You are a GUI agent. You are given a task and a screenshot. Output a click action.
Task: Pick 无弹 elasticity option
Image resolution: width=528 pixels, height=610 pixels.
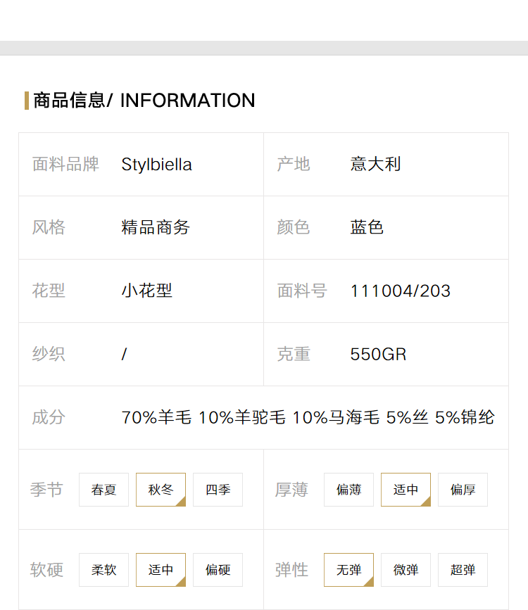(x=348, y=570)
